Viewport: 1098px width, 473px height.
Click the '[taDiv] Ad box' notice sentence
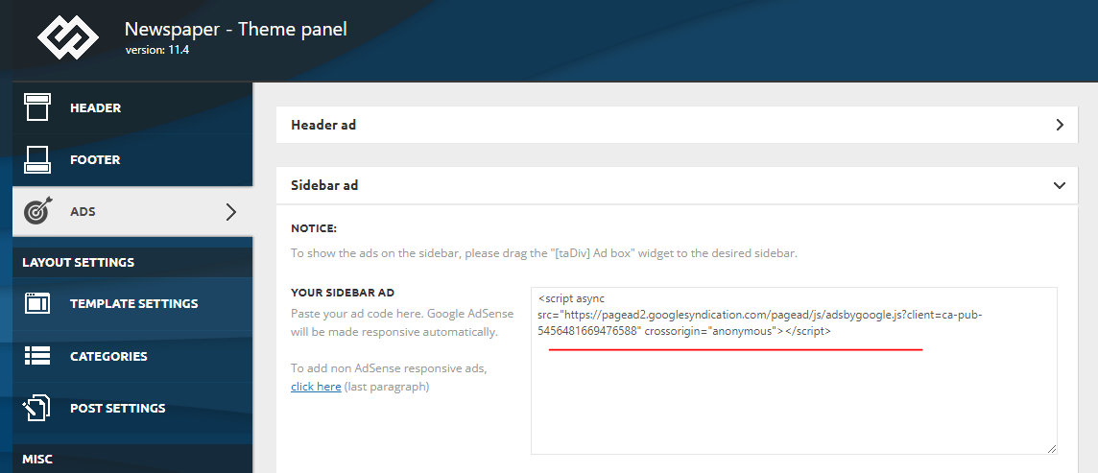pos(544,253)
